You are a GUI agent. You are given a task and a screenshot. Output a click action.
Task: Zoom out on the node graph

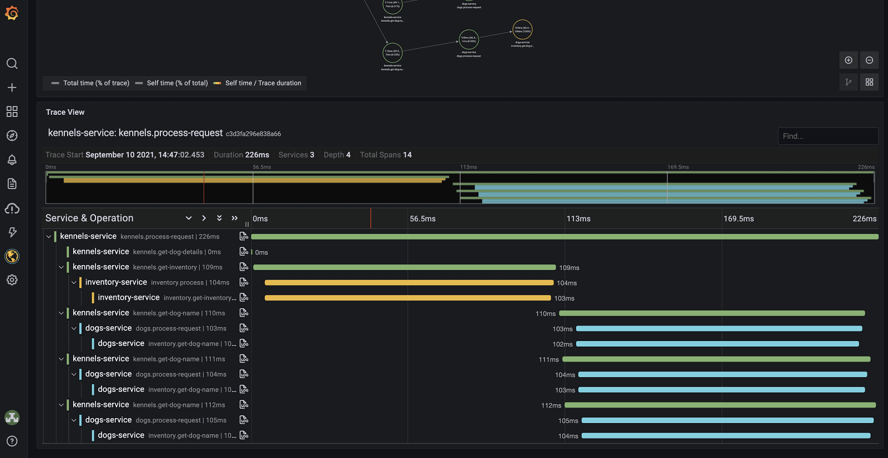click(x=869, y=60)
